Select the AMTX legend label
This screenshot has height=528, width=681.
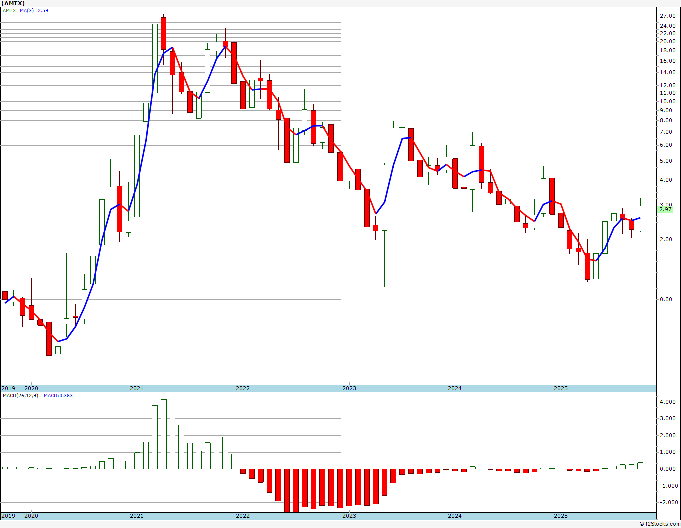[x=9, y=10]
